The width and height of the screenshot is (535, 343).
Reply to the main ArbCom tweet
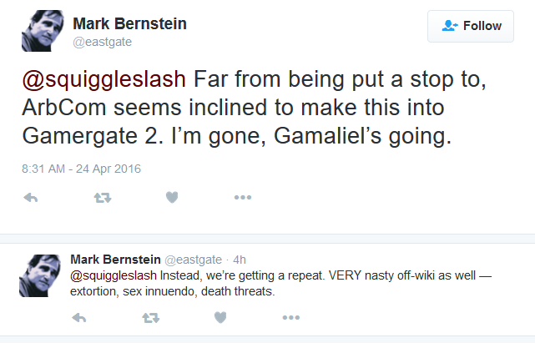[x=31, y=197]
